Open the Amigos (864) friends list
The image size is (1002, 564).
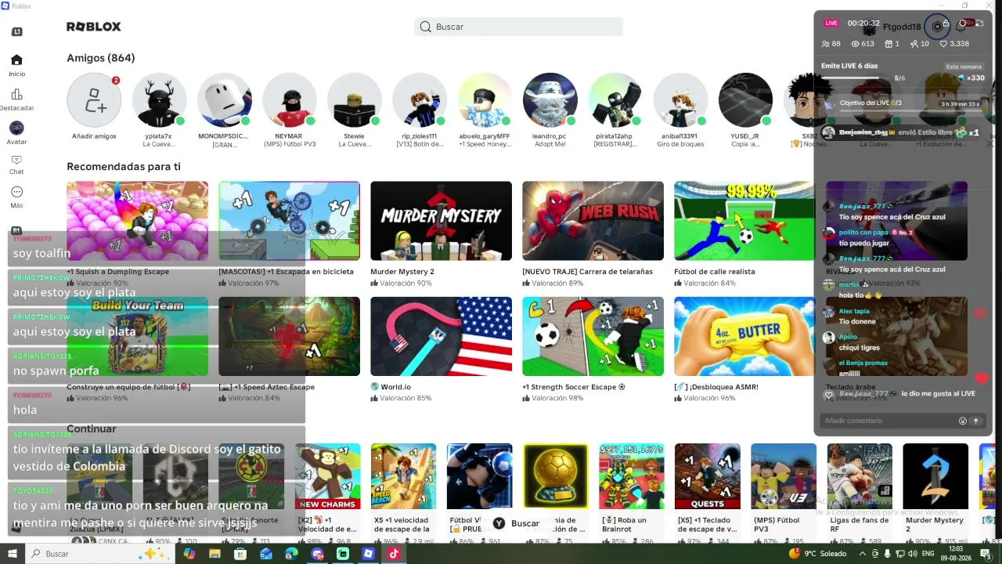tap(101, 58)
